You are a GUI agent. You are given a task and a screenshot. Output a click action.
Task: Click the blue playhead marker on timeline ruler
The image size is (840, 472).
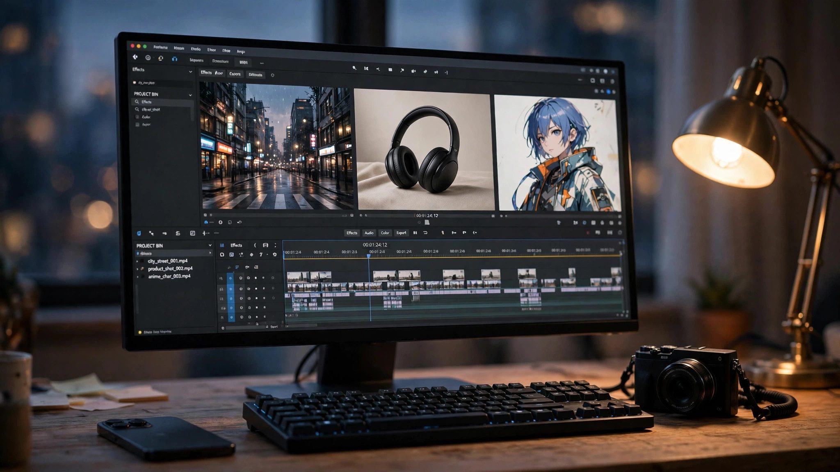pos(369,256)
